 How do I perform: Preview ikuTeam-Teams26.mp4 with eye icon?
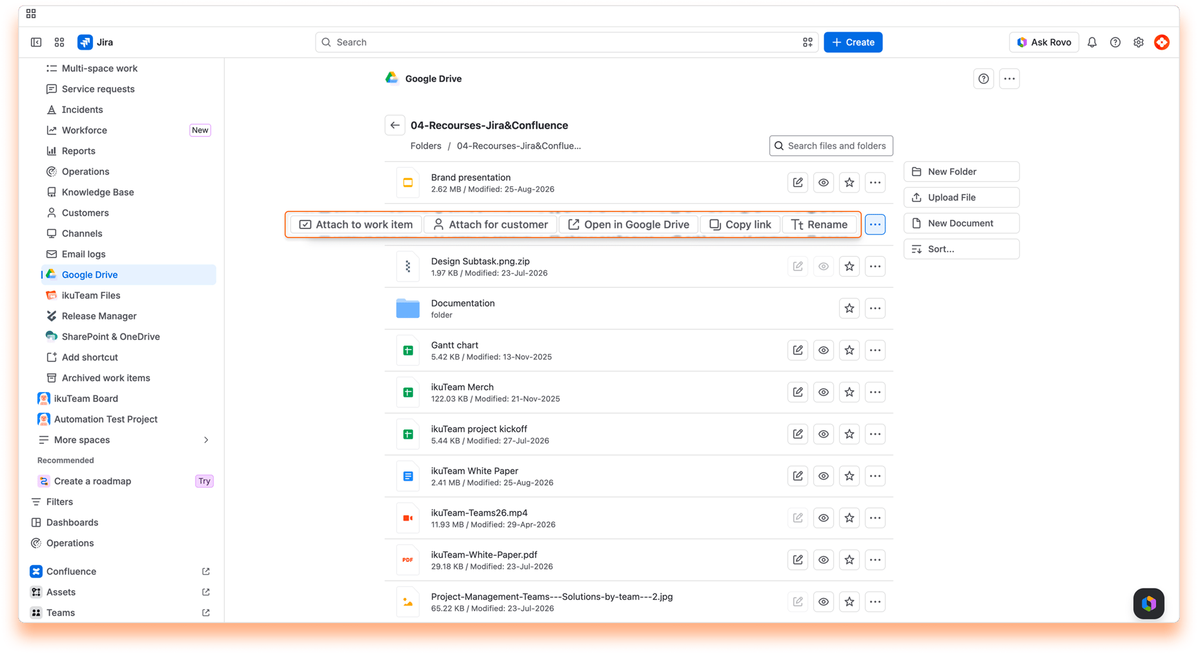point(824,518)
